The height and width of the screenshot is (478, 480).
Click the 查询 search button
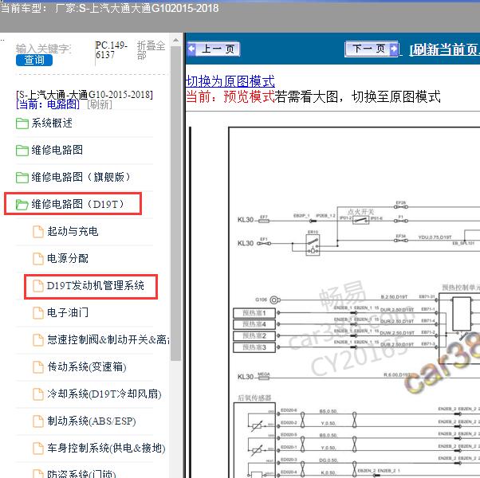pos(34,60)
